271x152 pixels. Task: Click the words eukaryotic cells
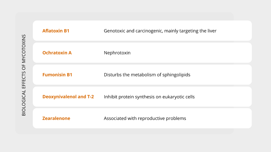pyautogui.click(x=178, y=97)
